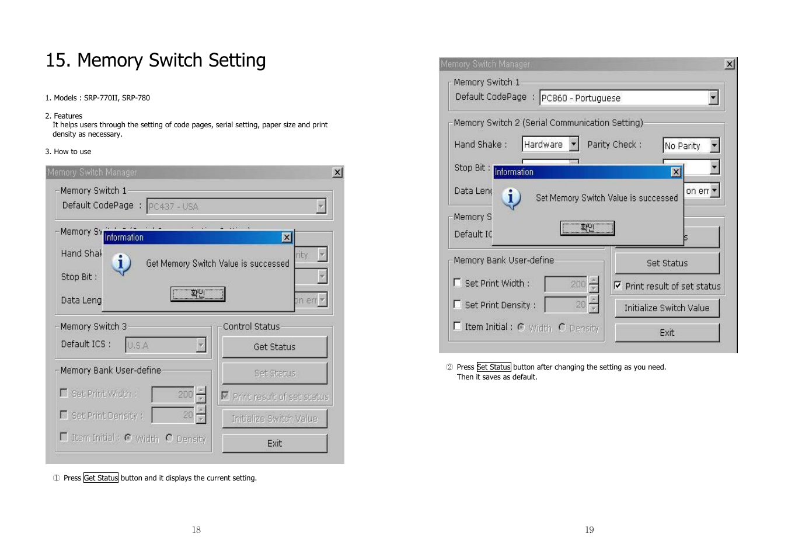Confirm the Set Memory Switch Value dialog
This screenshot has height=557, width=788.
[588, 228]
